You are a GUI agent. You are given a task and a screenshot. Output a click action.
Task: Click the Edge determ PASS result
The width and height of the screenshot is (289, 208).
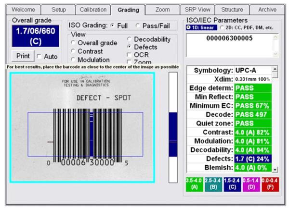coord(253,88)
